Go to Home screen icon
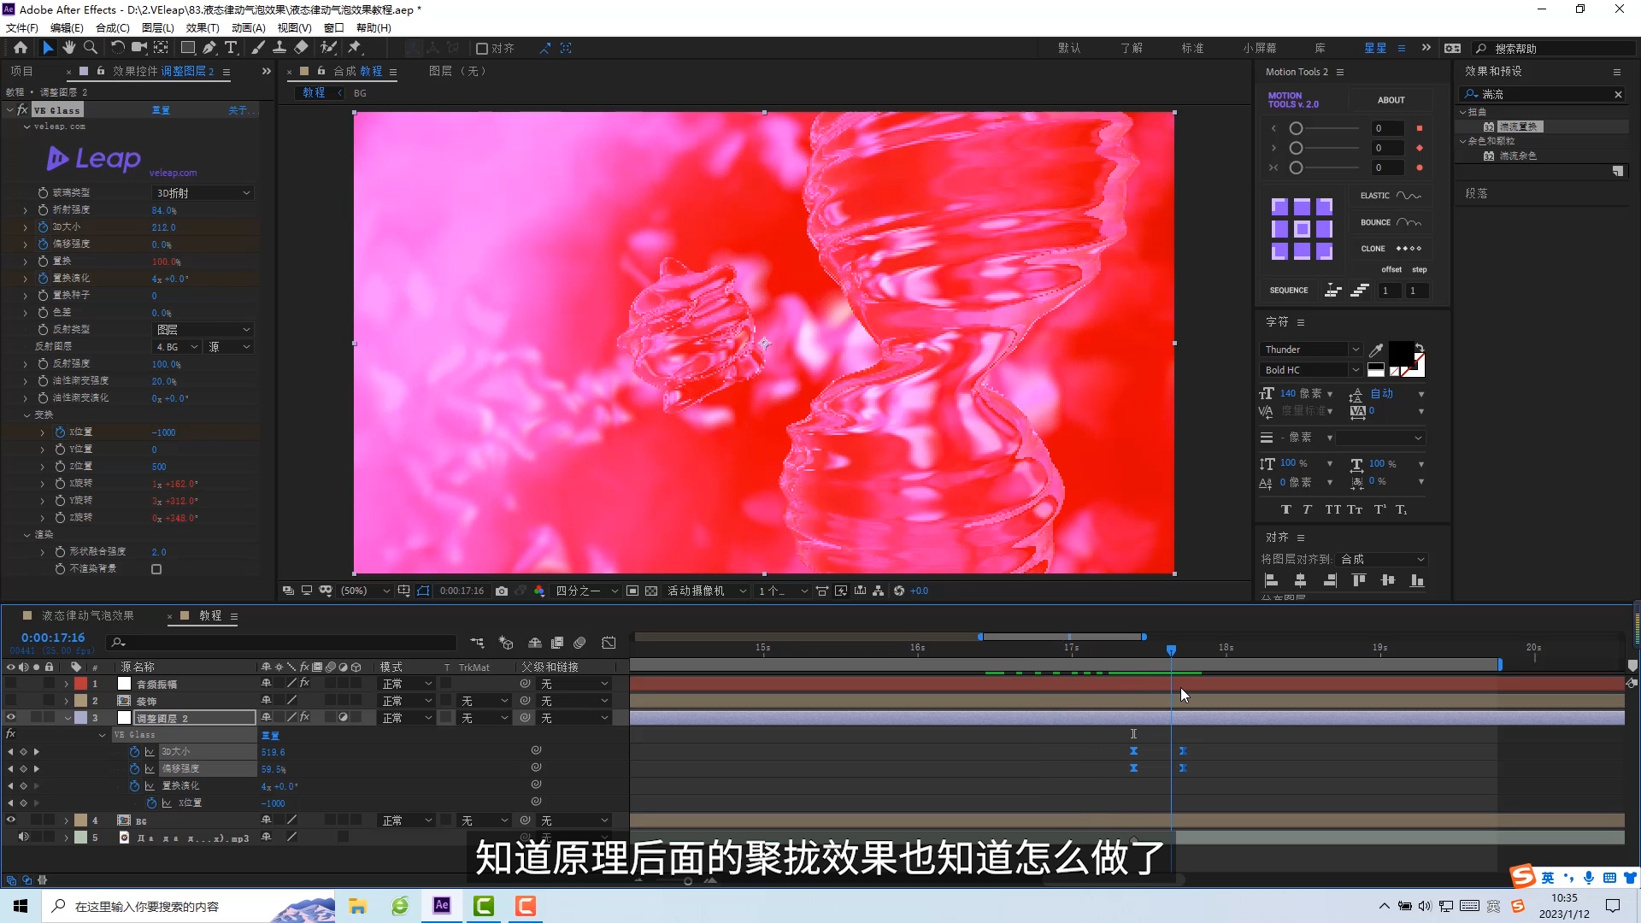 (21, 48)
